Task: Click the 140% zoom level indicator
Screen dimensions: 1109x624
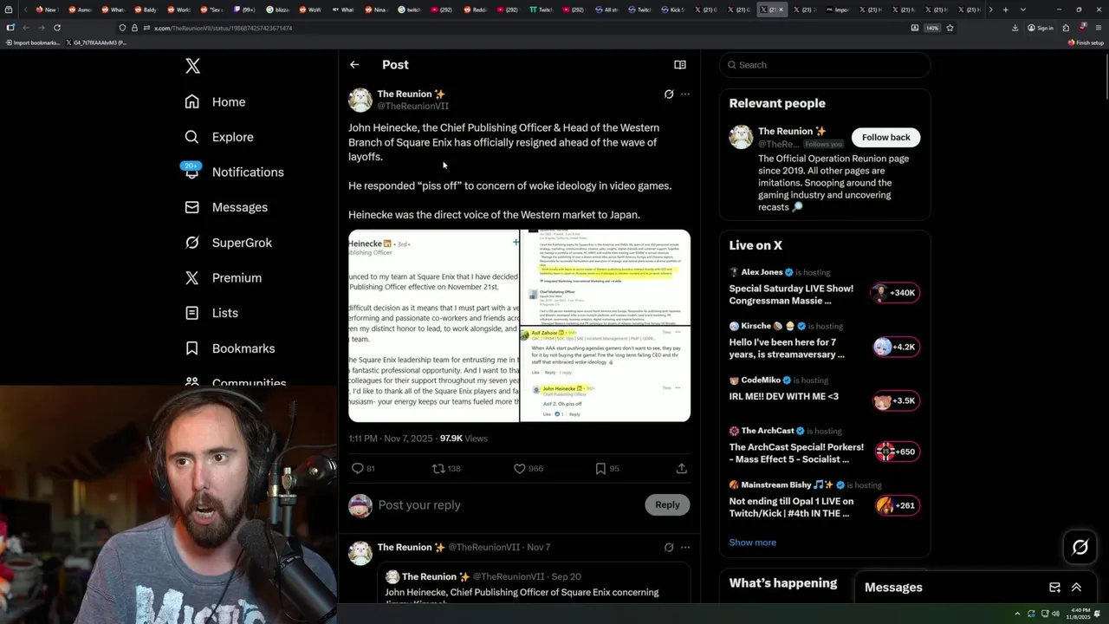Action: [932, 28]
